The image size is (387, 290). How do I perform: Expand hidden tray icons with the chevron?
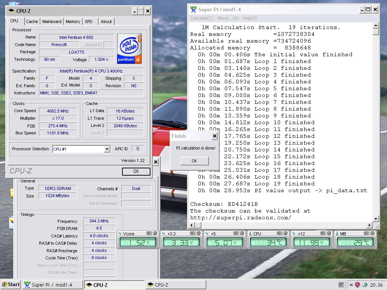coord(351,285)
